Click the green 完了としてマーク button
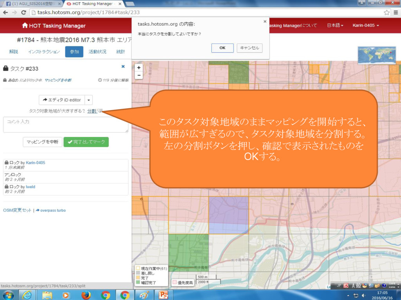The width and height of the screenshot is (401, 300). click(86, 142)
